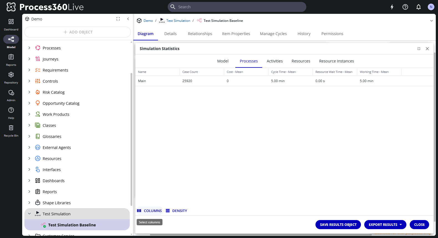The height and width of the screenshot is (238, 438).
Task: Click the Opportunity Catalog lightbulb icon
Action: pos(38,103)
